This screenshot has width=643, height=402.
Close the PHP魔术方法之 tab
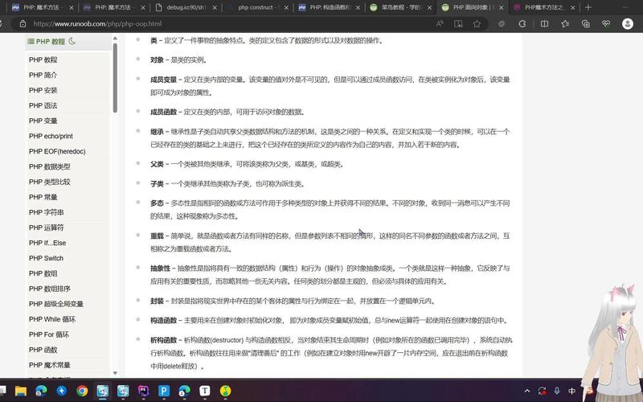573,7
